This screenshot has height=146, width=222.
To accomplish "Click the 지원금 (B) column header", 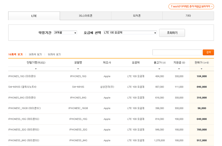I will 179,62.
